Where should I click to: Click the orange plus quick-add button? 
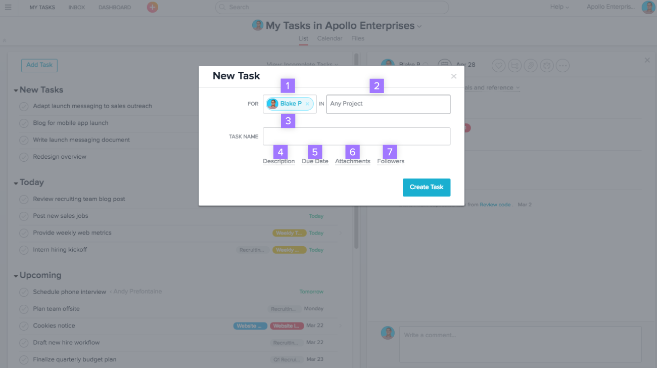pos(152,7)
